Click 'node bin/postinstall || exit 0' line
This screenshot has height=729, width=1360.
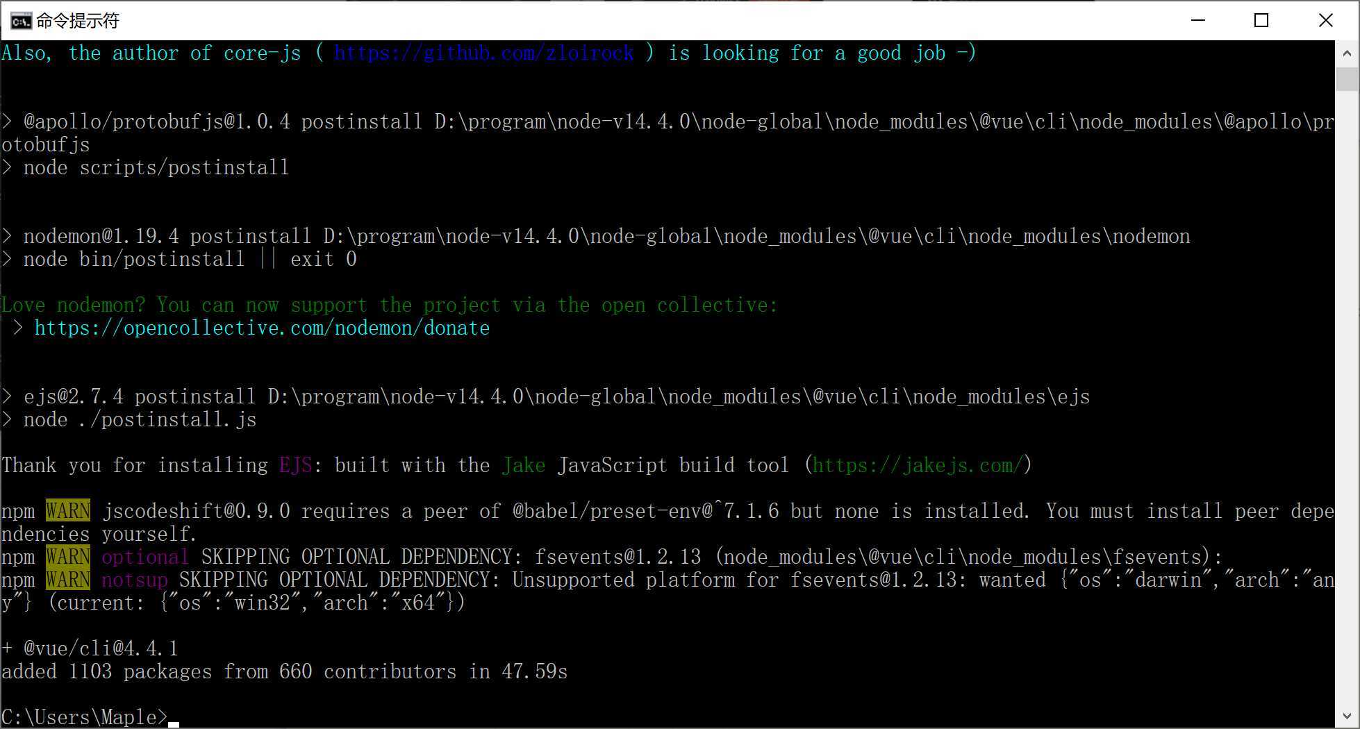point(179,260)
